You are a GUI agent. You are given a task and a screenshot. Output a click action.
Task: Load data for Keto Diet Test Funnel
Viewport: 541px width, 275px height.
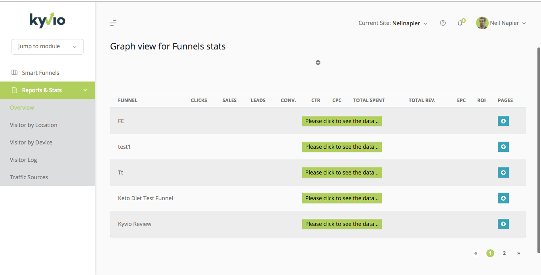tap(342, 198)
